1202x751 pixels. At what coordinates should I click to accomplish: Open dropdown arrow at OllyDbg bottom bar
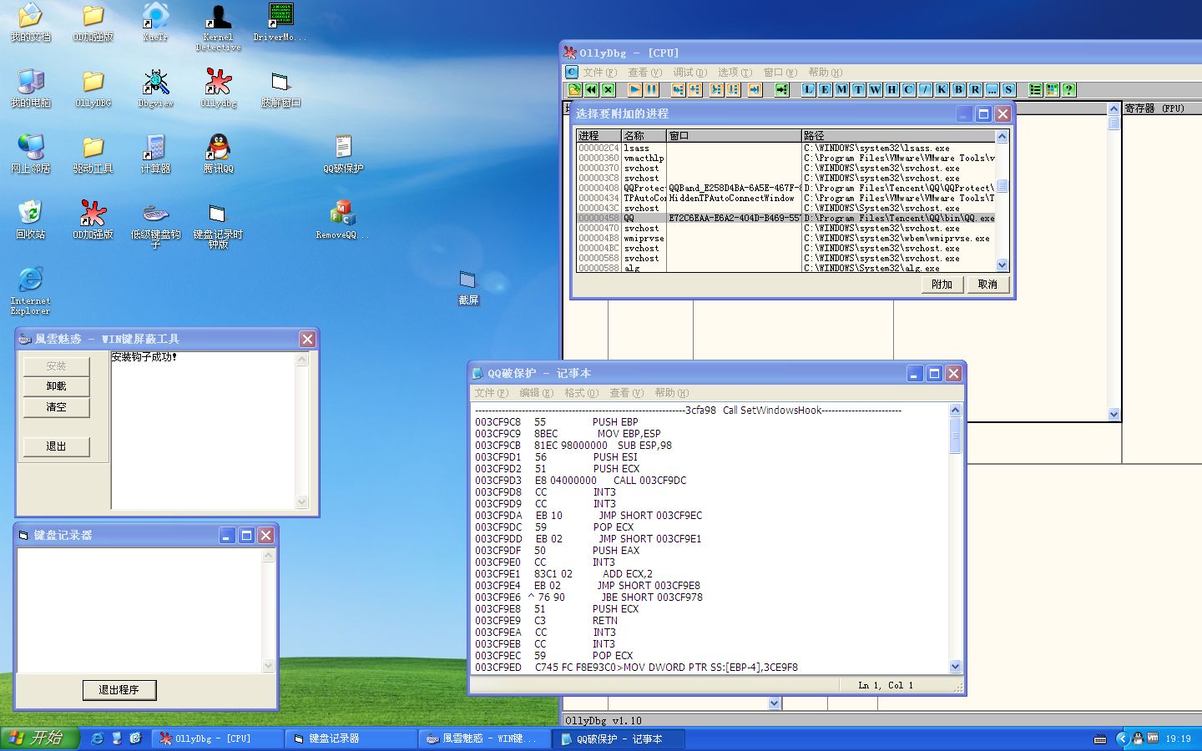point(774,703)
